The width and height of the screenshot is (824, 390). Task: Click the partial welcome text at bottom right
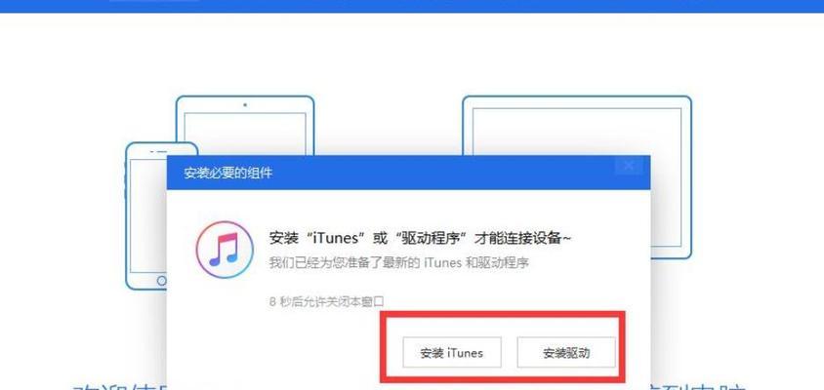click(x=699, y=386)
